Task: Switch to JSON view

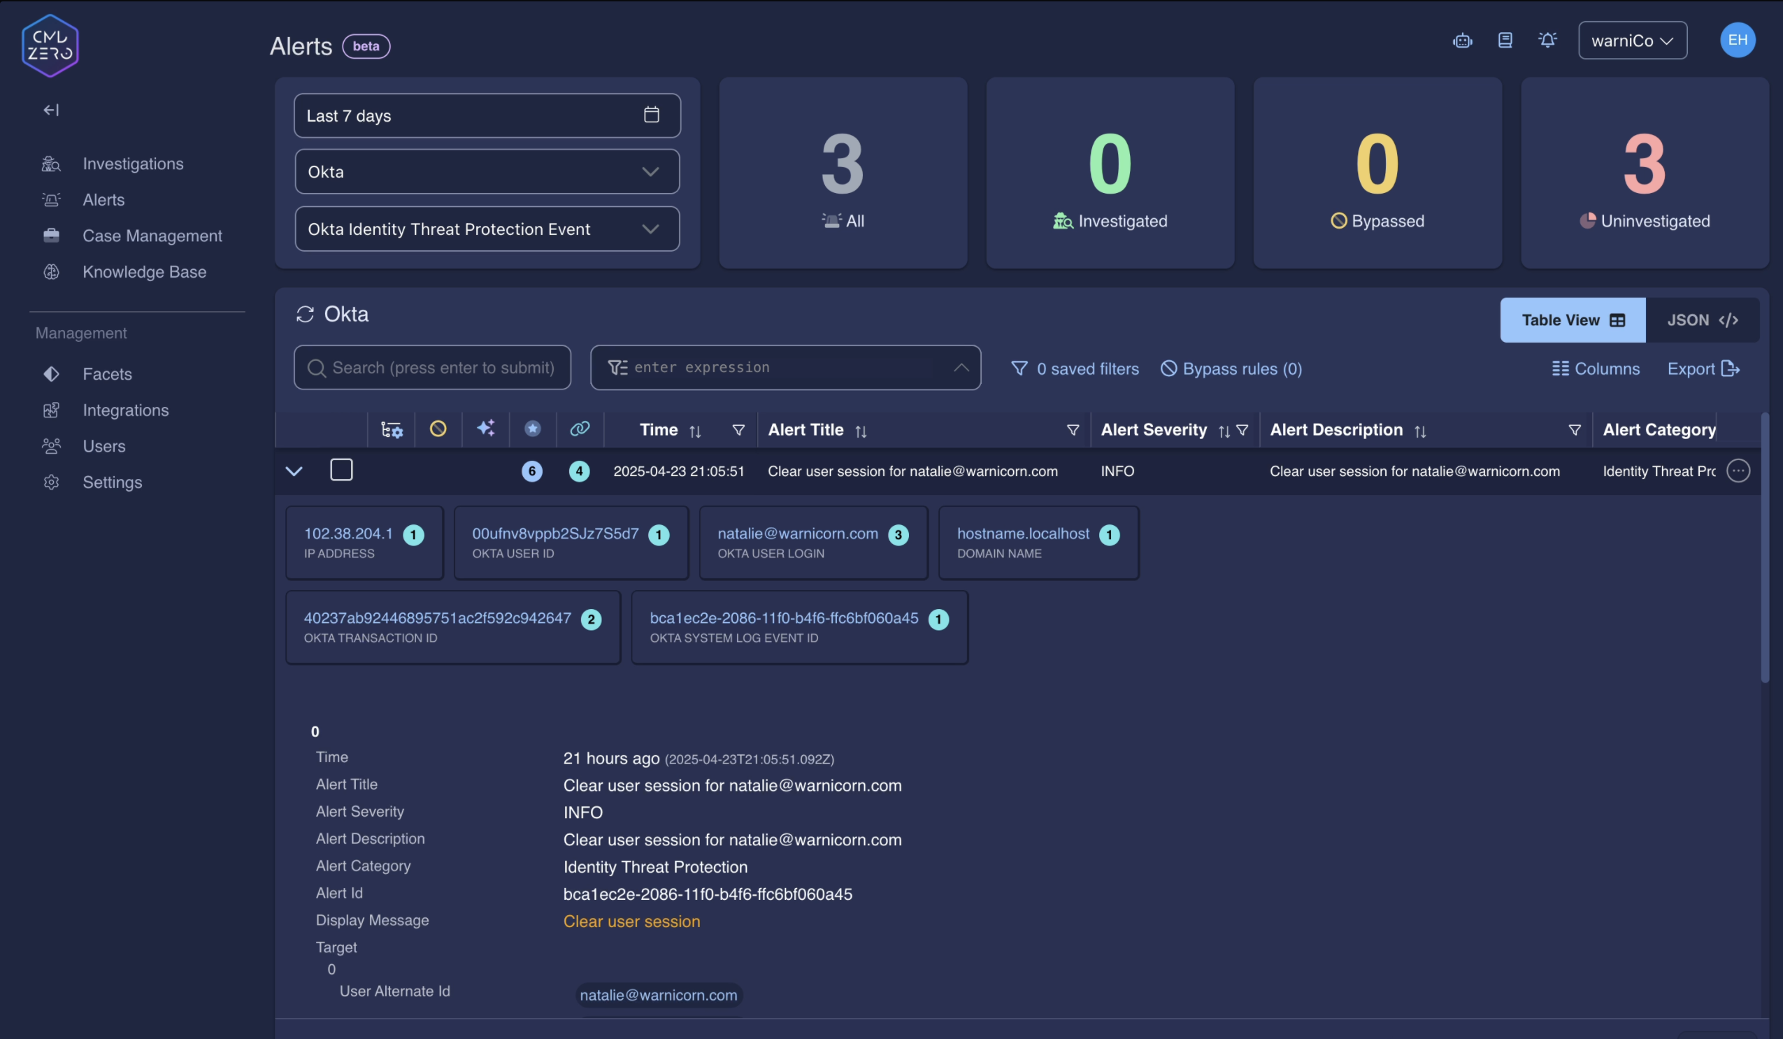Action: [x=1702, y=320]
